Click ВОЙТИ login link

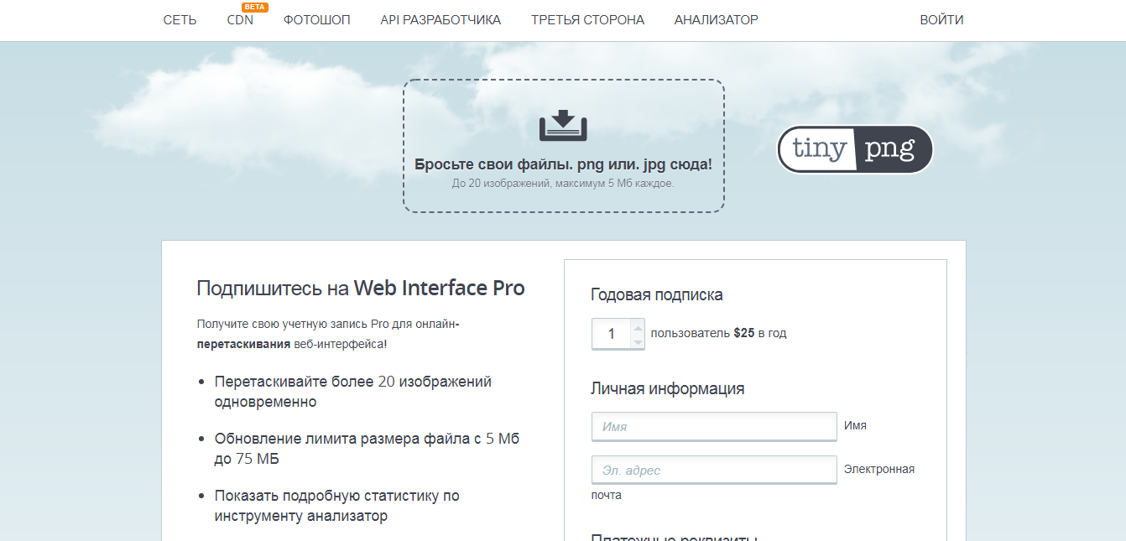(x=941, y=19)
